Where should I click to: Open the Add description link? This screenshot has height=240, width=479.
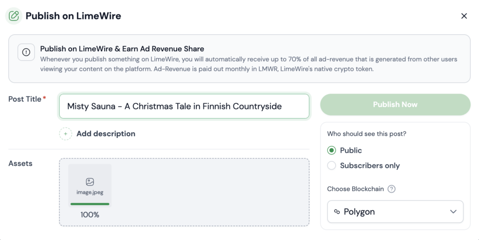[106, 134]
